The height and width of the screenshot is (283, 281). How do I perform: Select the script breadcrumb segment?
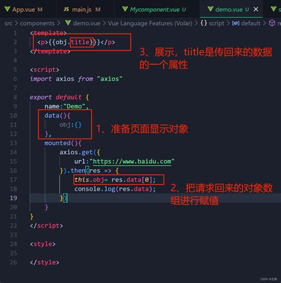tap(216, 23)
